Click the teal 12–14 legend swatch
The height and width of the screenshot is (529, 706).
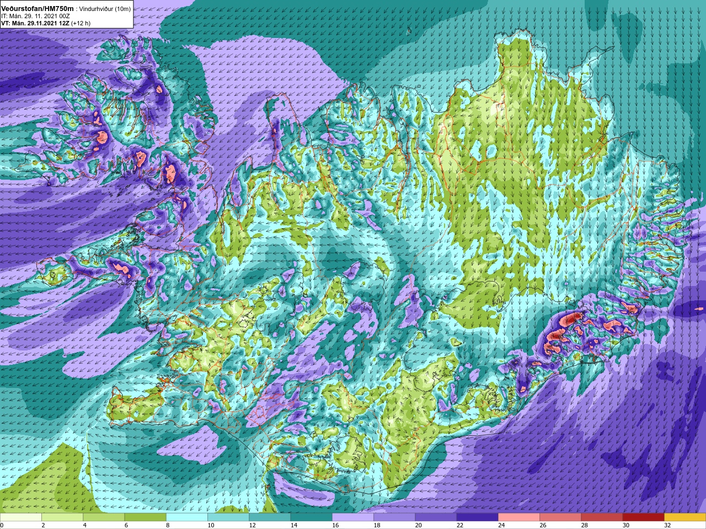pos(270,517)
